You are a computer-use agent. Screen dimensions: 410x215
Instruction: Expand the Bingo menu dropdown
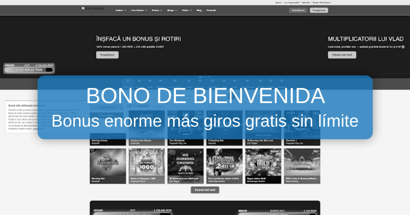click(x=172, y=10)
